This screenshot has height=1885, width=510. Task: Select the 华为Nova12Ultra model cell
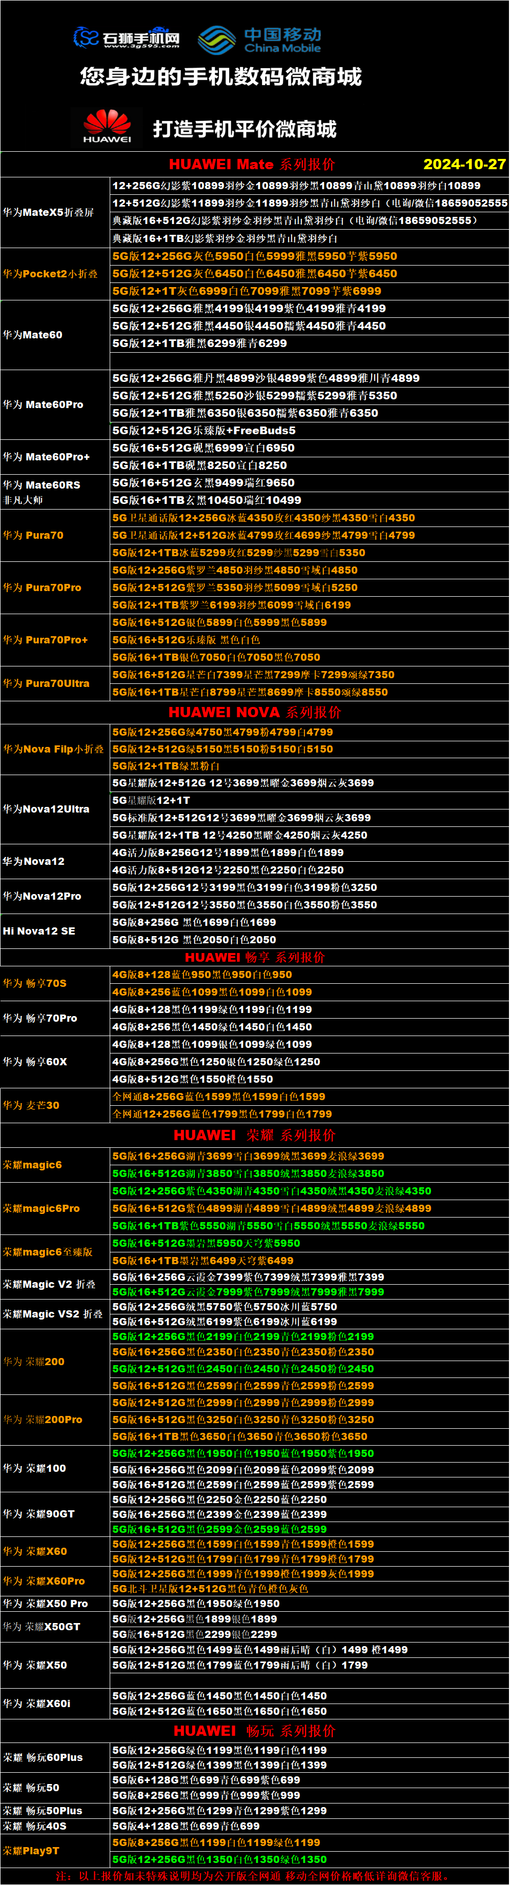[55, 809]
